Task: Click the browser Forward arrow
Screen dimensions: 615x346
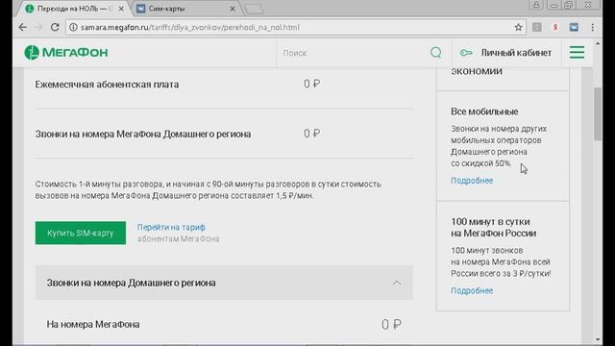Action: pyautogui.click(x=38, y=27)
